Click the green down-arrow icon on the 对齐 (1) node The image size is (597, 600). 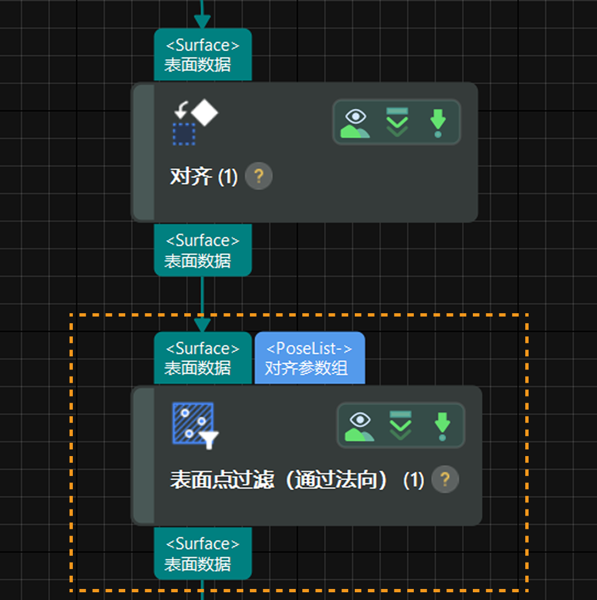(438, 123)
